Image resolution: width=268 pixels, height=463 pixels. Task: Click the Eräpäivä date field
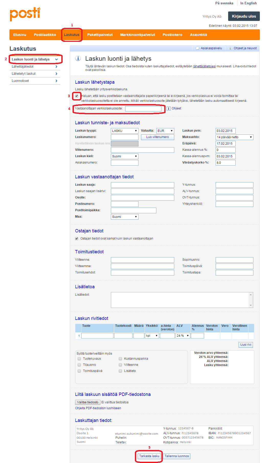(x=226, y=144)
